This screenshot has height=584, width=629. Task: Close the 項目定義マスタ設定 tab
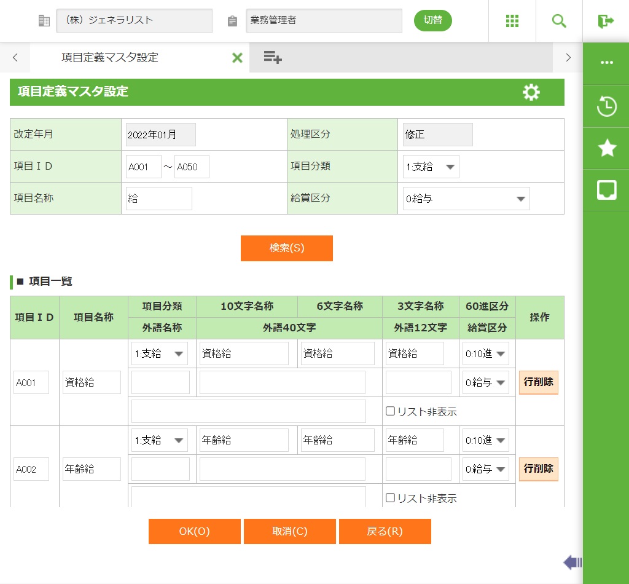coord(237,58)
